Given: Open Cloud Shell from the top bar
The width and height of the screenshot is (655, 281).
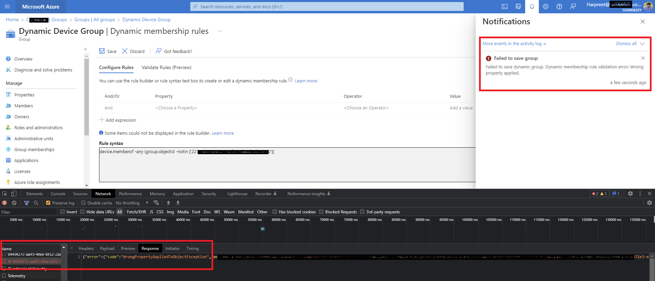Looking at the screenshot, I should click(505, 6).
